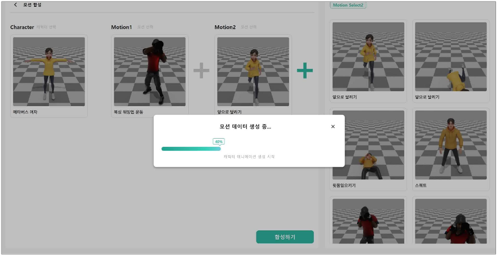497x255 pixels.
Task: Open the Motion2 앞으로 달리기 thumbnail
Action: pyautogui.click(x=253, y=72)
